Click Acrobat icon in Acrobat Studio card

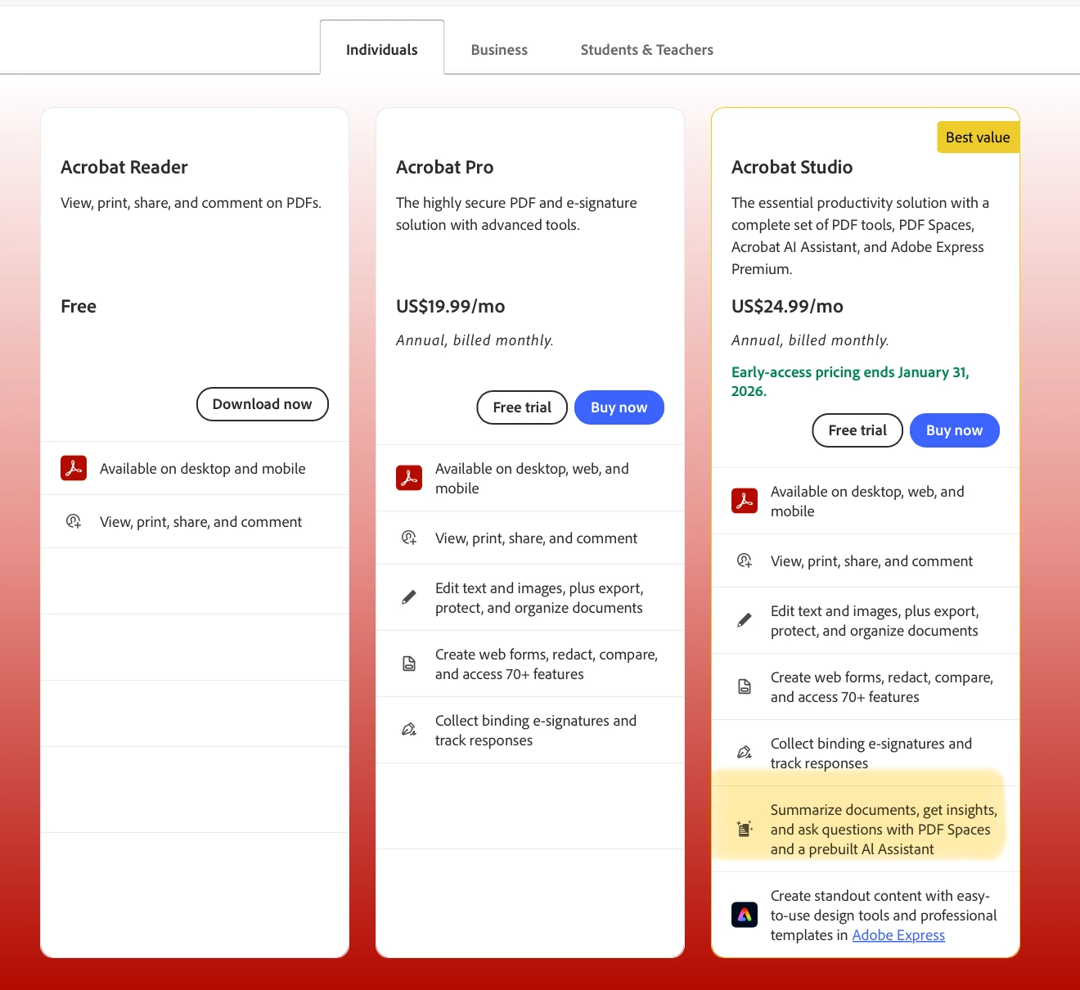[x=745, y=501]
